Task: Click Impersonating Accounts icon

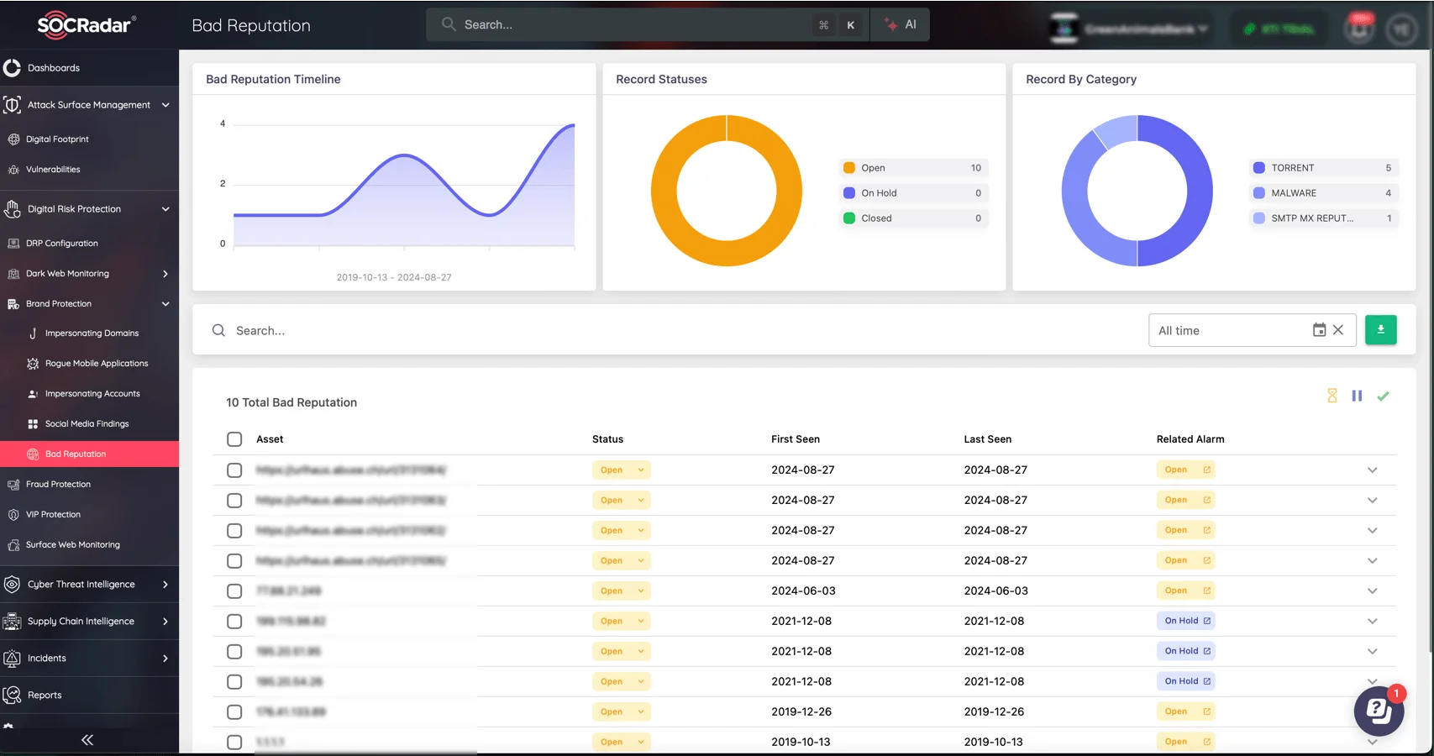Action: point(33,394)
